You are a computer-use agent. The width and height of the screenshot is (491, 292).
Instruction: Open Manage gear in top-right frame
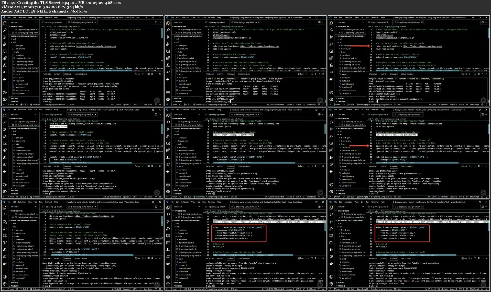coord(331,99)
